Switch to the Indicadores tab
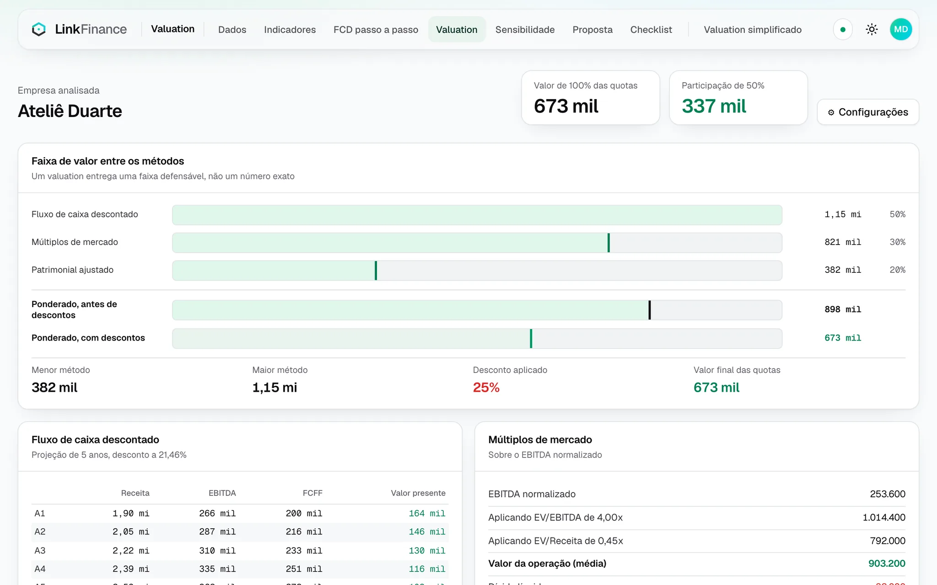The height and width of the screenshot is (585, 937). coord(290,29)
